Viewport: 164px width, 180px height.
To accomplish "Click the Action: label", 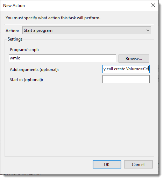I will [12, 31].
